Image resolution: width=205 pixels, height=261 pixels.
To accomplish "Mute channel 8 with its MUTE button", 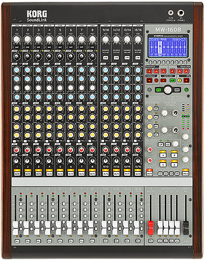I will (92, 174).
